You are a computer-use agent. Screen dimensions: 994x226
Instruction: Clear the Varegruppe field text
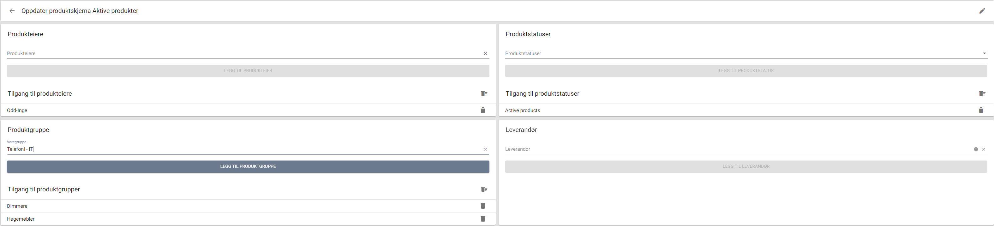(485, 150)
